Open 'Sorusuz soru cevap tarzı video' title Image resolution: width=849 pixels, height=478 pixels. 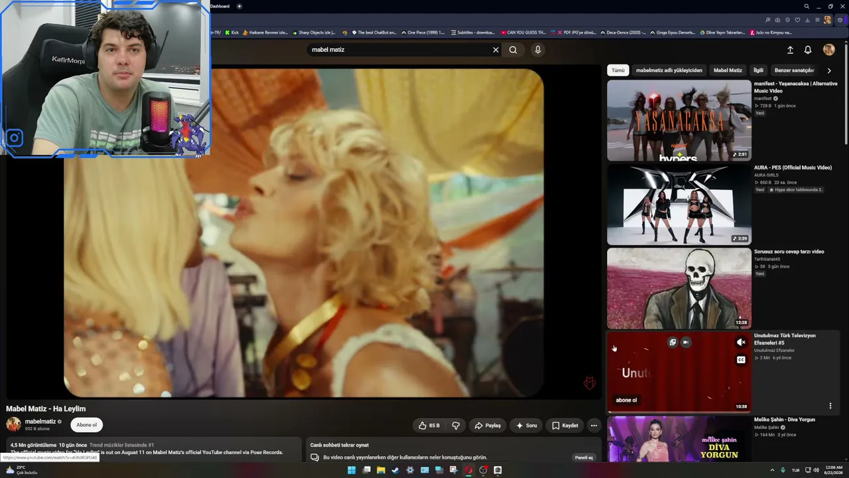pyautogui.click(x=789, y=252)
